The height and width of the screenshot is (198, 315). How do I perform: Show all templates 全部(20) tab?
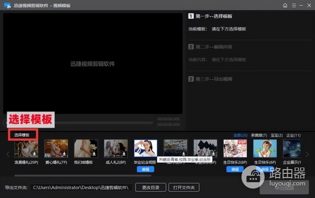click(240, 136)
